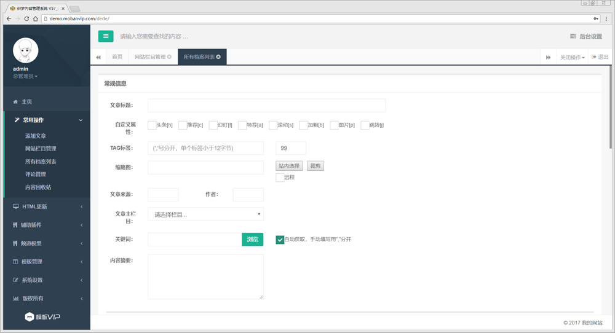The image size is (615, 333).
Task: Click the browser reload icon
Action: (x=26, y=18)
